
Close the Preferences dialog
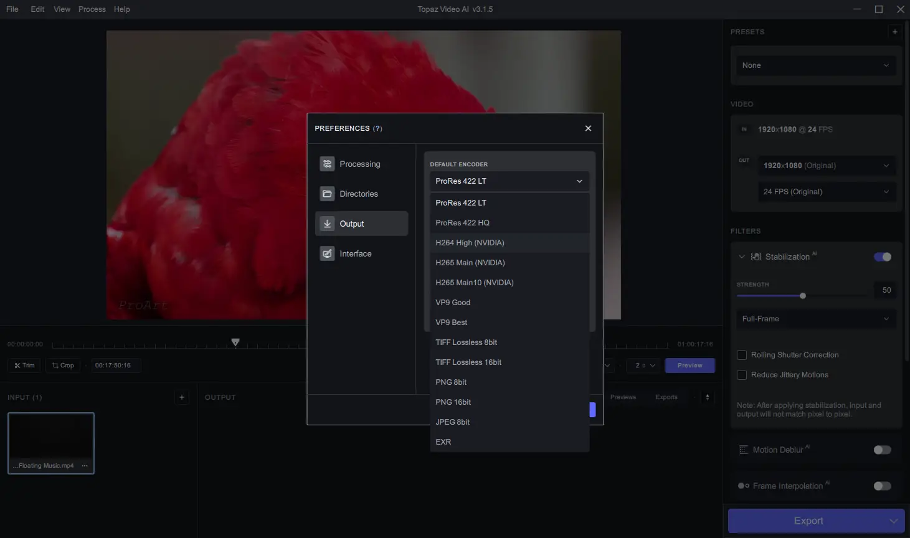[x=588, y=128]
